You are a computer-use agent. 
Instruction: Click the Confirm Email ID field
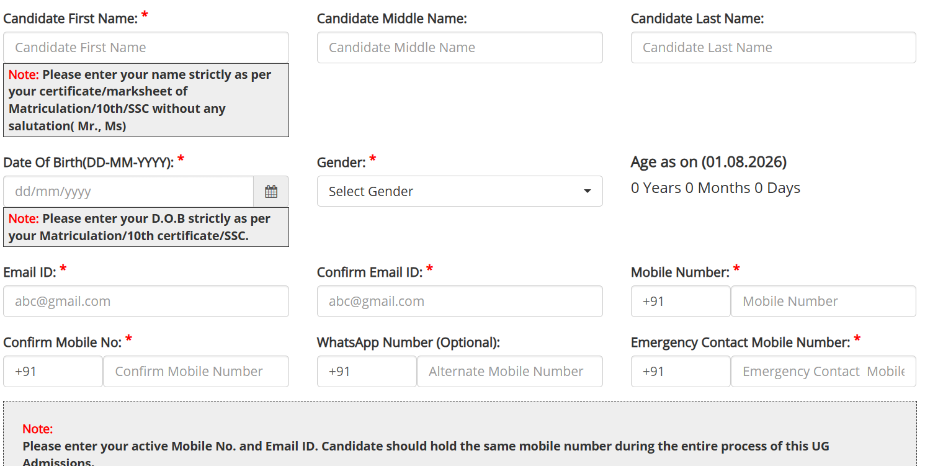point(459,302)
